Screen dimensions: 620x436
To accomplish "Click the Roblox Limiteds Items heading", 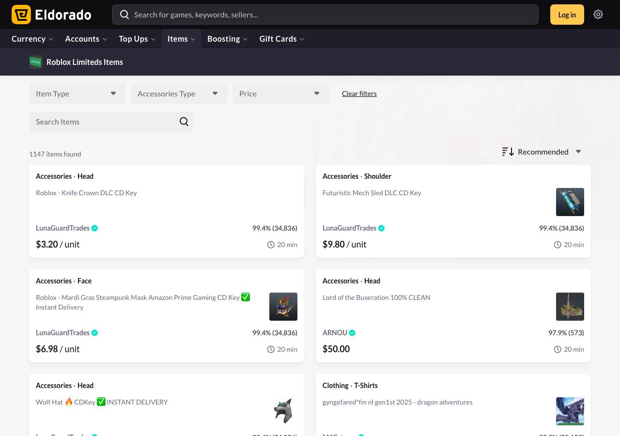I will pos(85,62).
